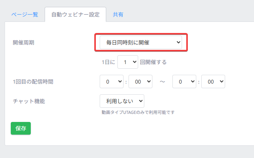This screenshot has width=254, height=158.
Task: Click the 1回目の配信時間 label
Action: coord(33,81)
